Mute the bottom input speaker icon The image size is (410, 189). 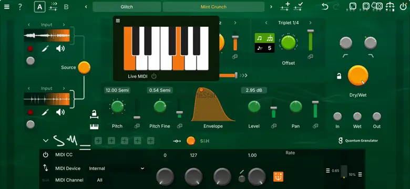pyautogui.click(x=60, y=112)
